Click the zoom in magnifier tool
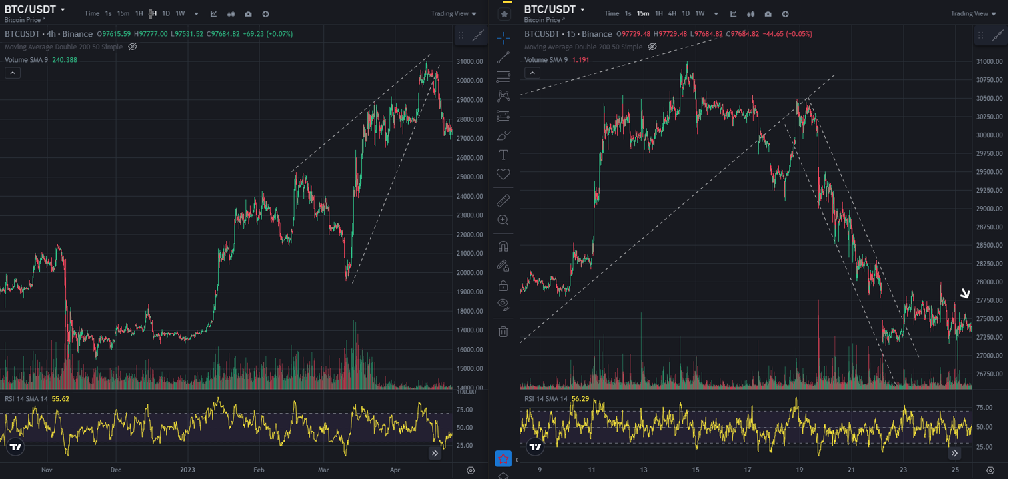The width and height of the screenshot is (1009, 479). (503, 220)
